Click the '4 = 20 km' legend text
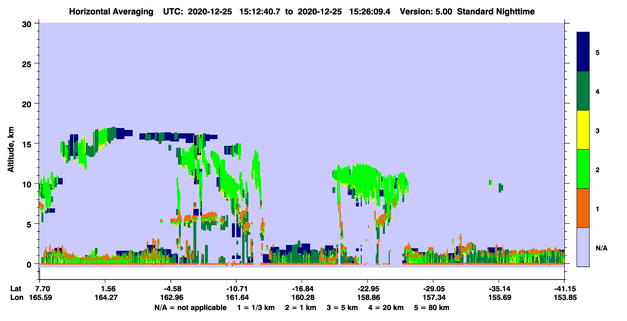The image size is (627, 321). pos(385,308)
